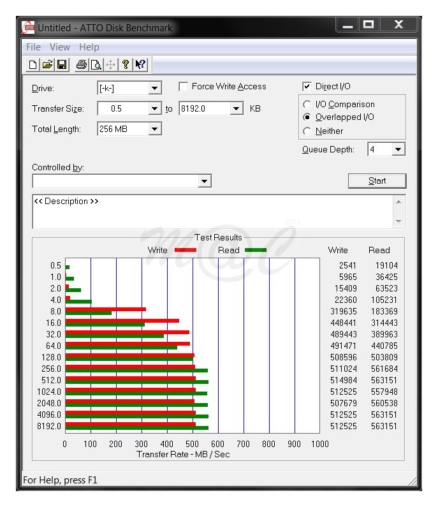438x507 pixels.
Task: Click the ATTO application icon in title bar
Action: [x=28, y=27]
